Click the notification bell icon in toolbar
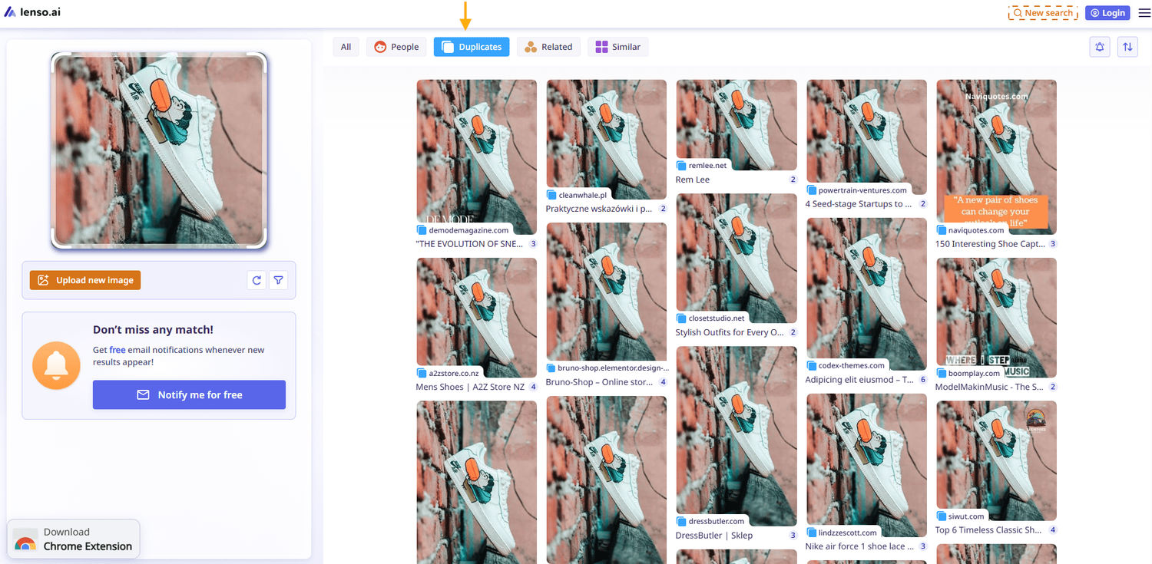This screenshot has width=1152, height=564. (x=1100, y=47)
